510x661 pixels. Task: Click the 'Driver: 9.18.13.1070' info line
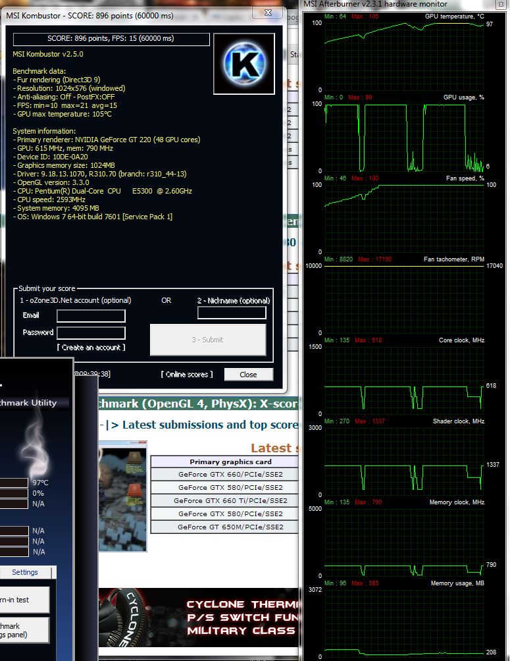99,174
